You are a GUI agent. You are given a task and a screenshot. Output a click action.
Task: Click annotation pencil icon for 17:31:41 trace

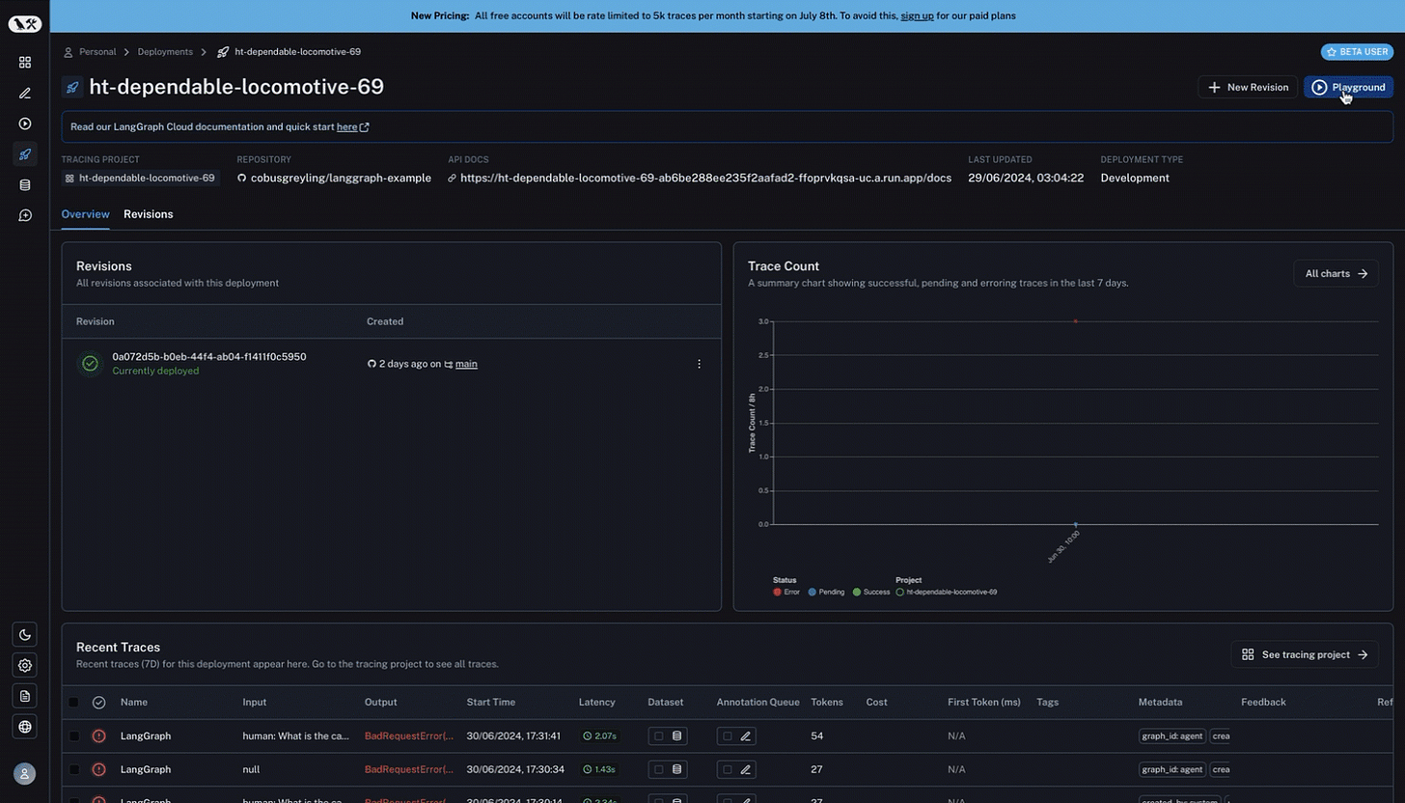click(x=745, y=736)
